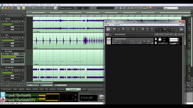Open the Effects menu
Screen dimensions: 193x108
42,5
